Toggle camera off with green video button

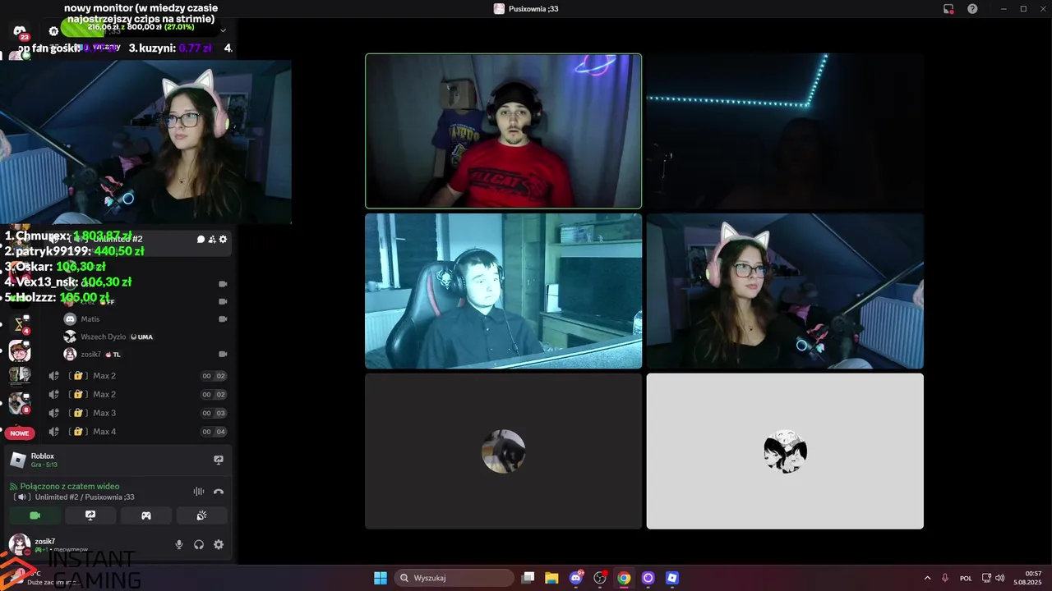(x=35, y=515)
